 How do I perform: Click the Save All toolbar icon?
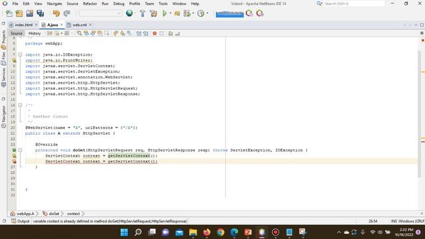(40, 13)
